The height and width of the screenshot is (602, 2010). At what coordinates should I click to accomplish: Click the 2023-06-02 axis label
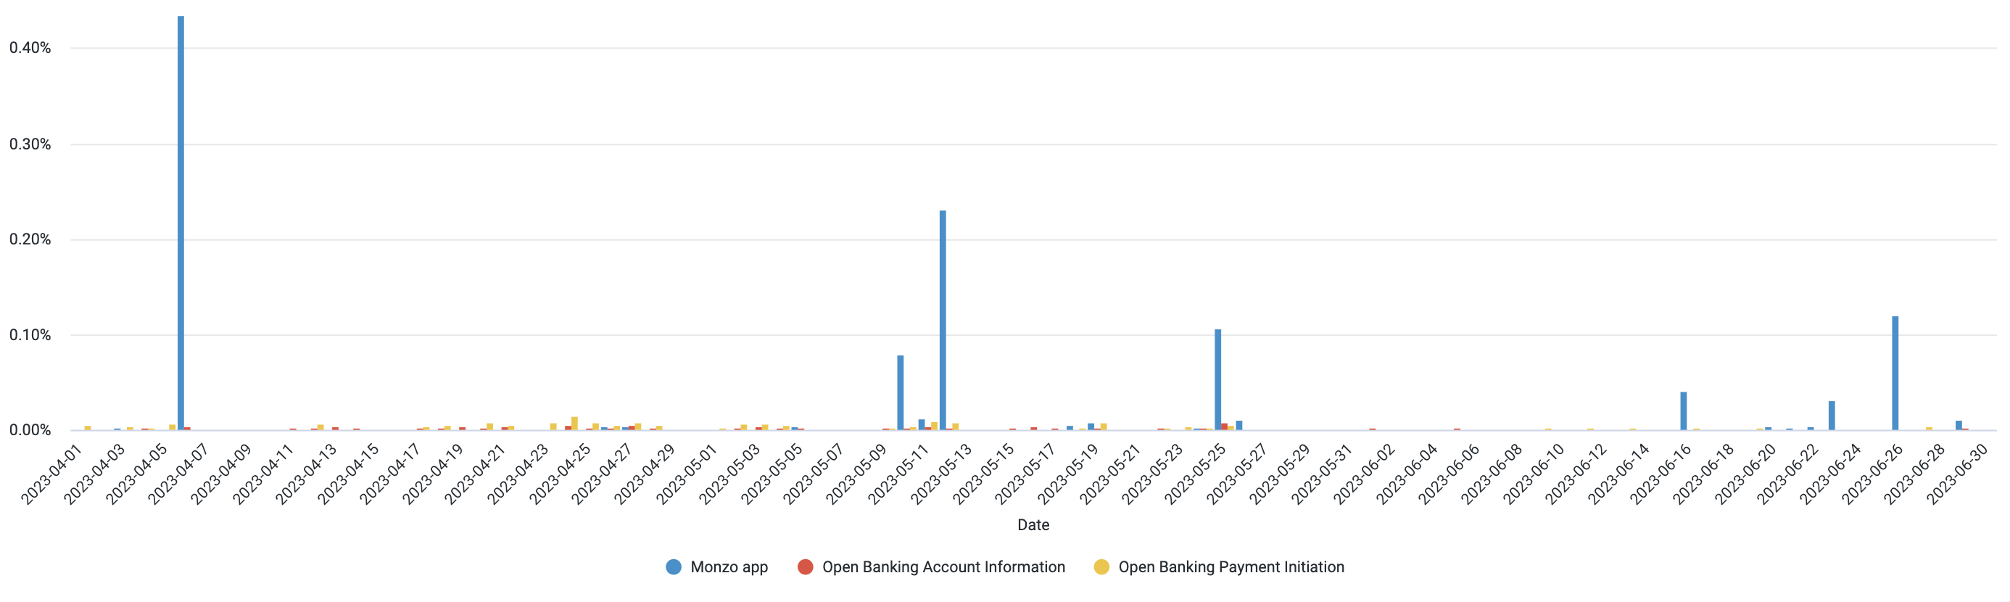coord(1364,474)
